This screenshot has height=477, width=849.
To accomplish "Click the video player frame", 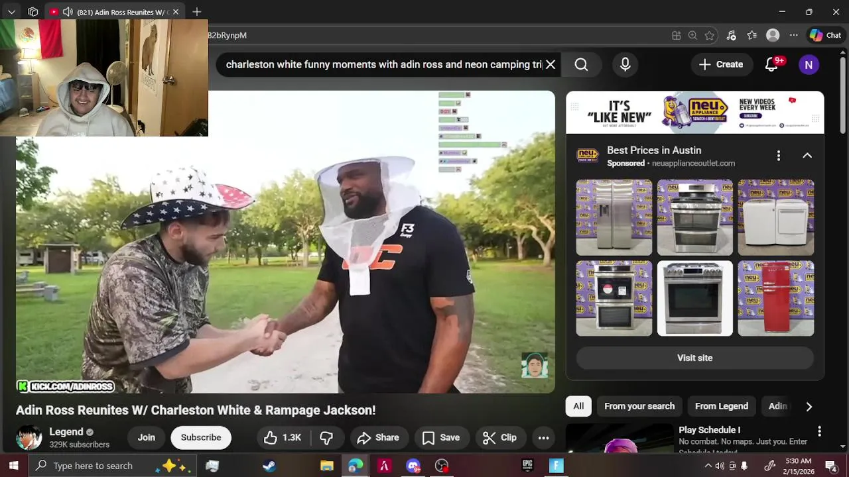I will [x=285, y=242].
